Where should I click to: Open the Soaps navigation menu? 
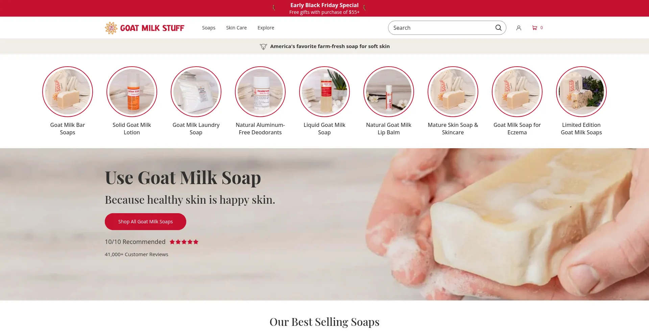209,28
